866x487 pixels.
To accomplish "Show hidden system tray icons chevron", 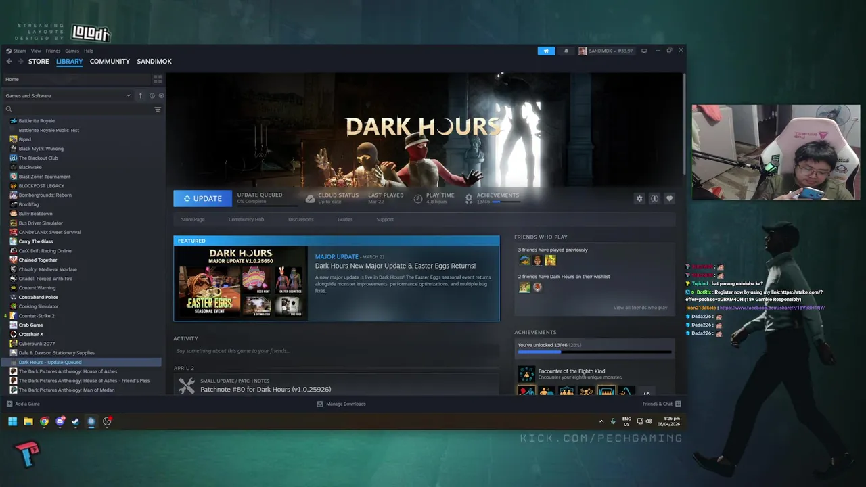I will (601, 421).
